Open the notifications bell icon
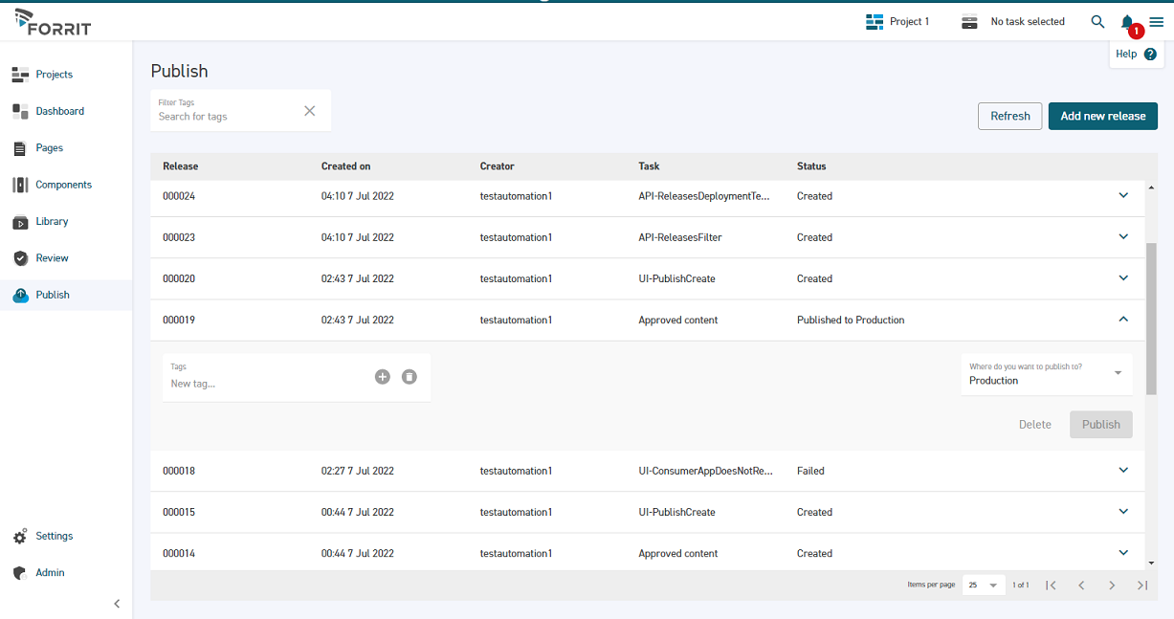The image size is (1174, 619). (x=1127, y=22)
